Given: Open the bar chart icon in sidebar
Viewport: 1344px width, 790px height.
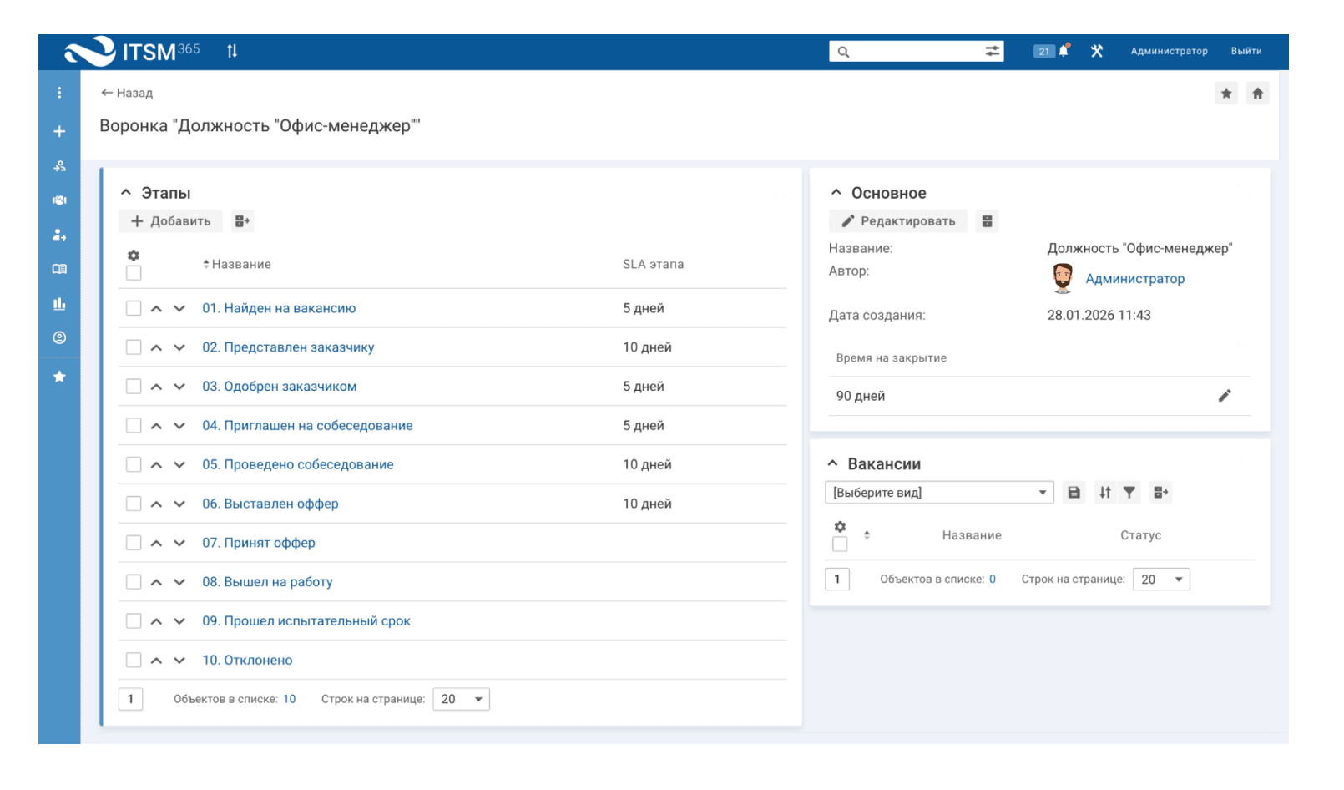Looking at the screenshot, I should [59, 304].
